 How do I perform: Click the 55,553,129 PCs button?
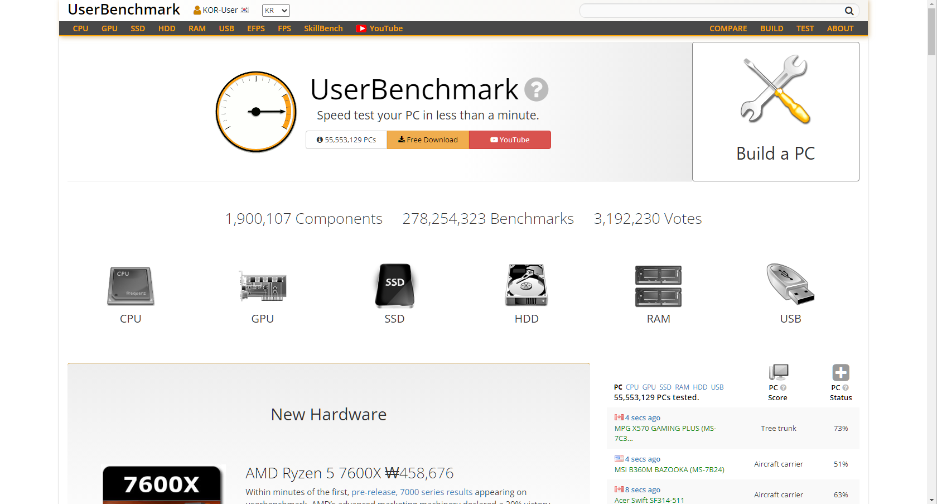346,140
